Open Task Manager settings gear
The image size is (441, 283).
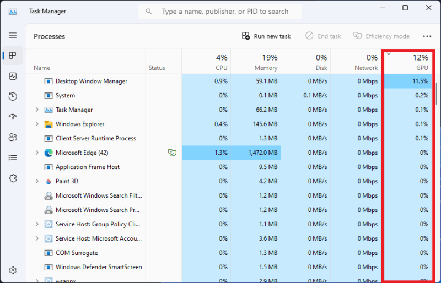coord(13,270)
